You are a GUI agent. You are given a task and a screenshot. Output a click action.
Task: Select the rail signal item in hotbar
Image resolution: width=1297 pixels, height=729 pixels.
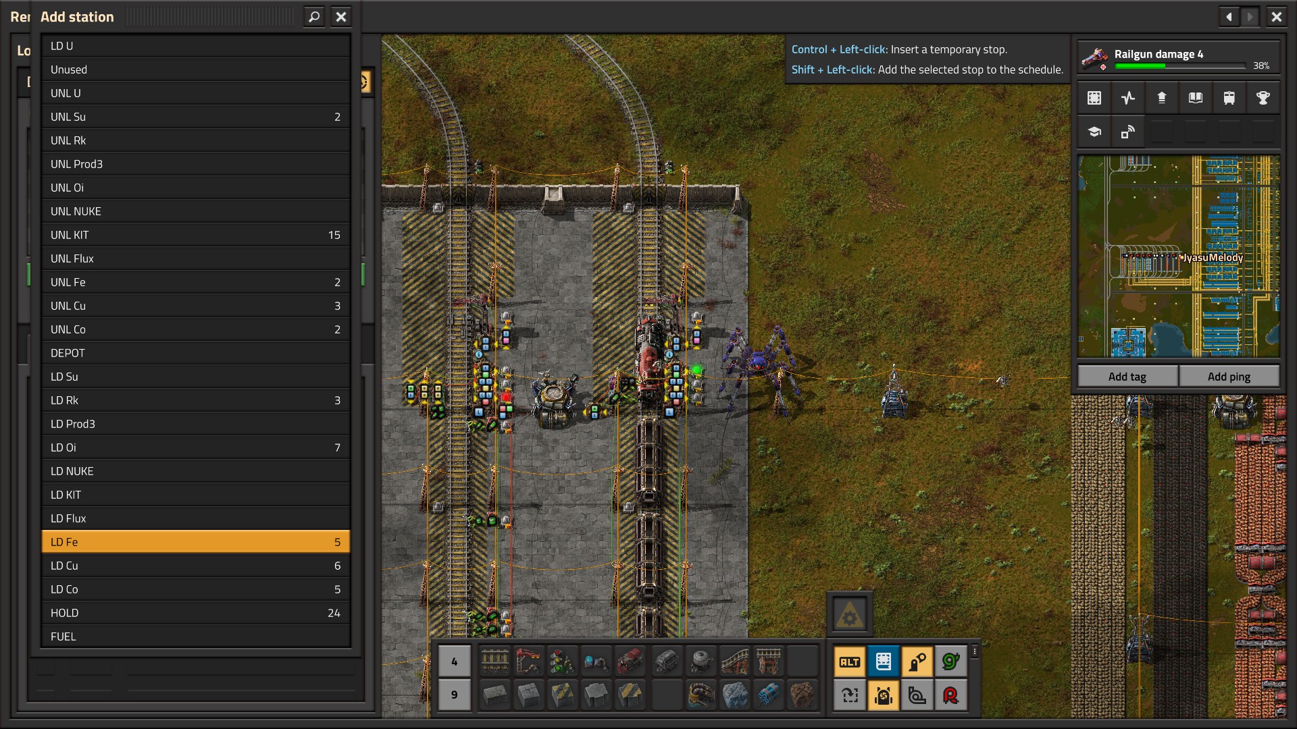563,661
